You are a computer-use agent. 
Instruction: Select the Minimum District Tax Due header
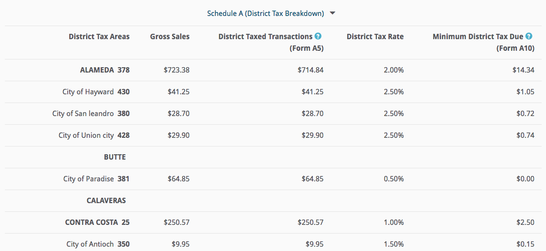point(478,37)
